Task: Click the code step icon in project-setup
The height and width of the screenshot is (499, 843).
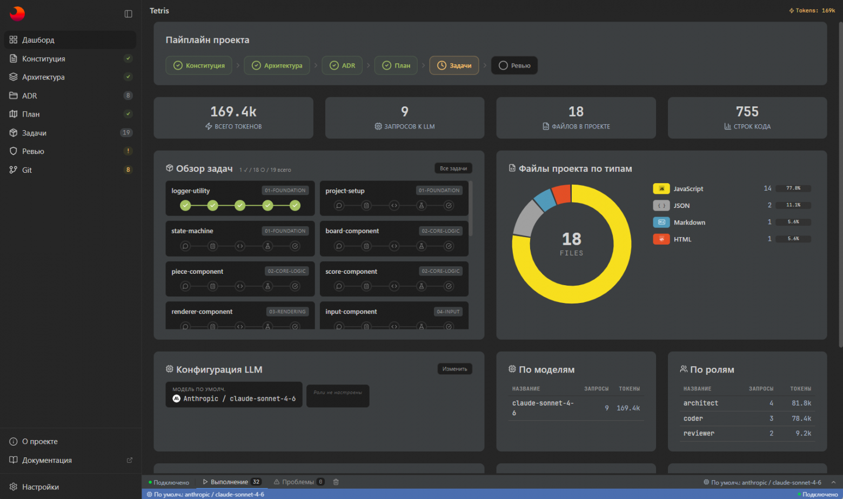Action: (394, 206)
